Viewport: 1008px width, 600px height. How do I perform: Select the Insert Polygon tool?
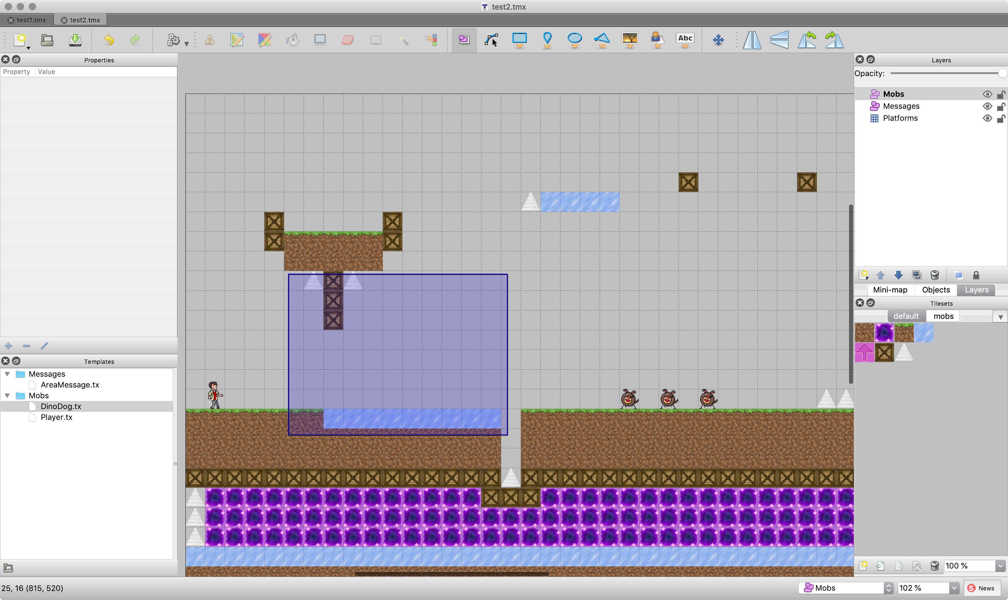tap(602, 40)
